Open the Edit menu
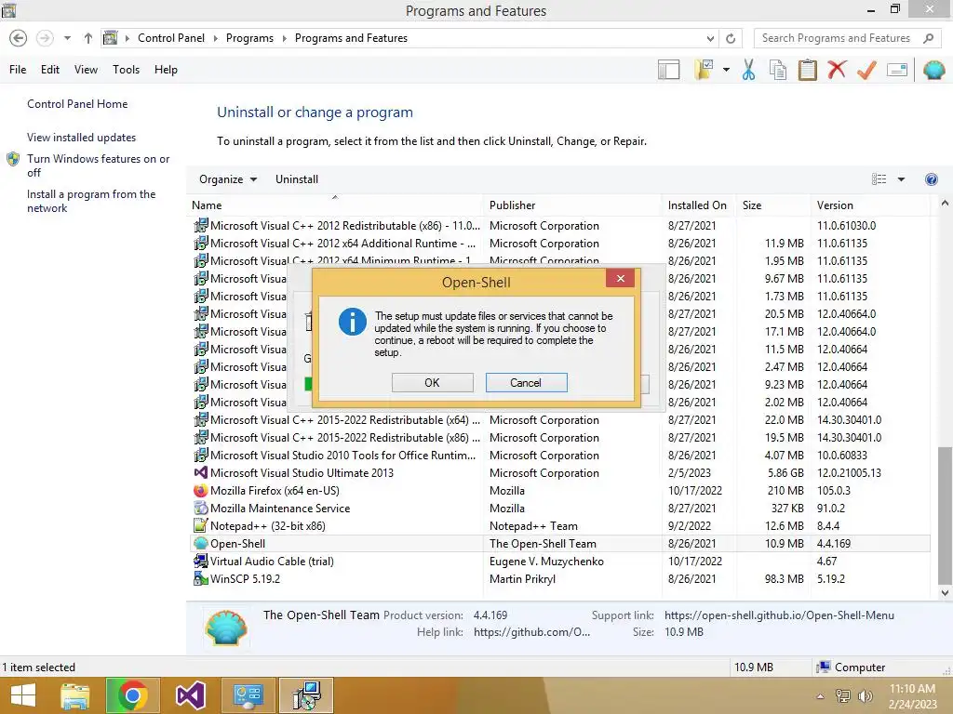 pyautogui.click(x=50, y=70)
